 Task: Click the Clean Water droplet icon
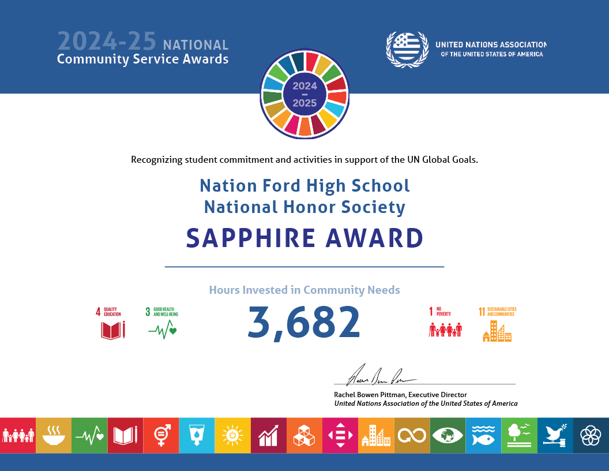coord(197,435)
